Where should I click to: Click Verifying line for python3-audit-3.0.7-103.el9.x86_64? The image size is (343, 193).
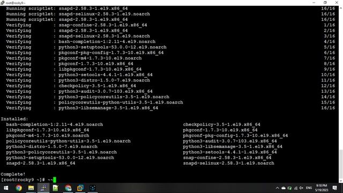click(79, 91)
